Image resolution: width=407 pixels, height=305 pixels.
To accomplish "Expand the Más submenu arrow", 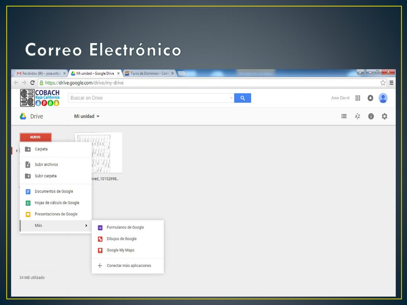I will tap(86, 226).
